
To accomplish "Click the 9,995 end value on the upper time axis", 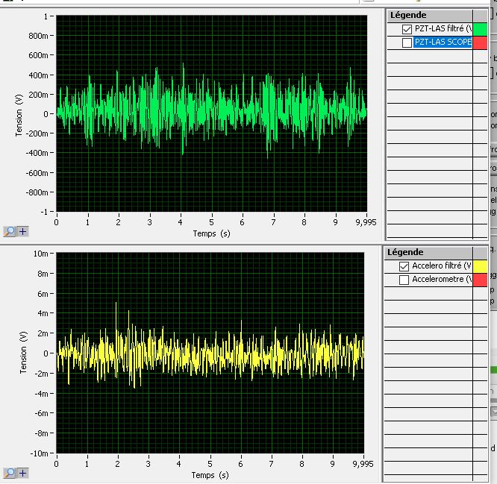I will pos(366,222).
